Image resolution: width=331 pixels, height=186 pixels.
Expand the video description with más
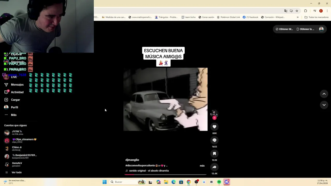[202, 166]
